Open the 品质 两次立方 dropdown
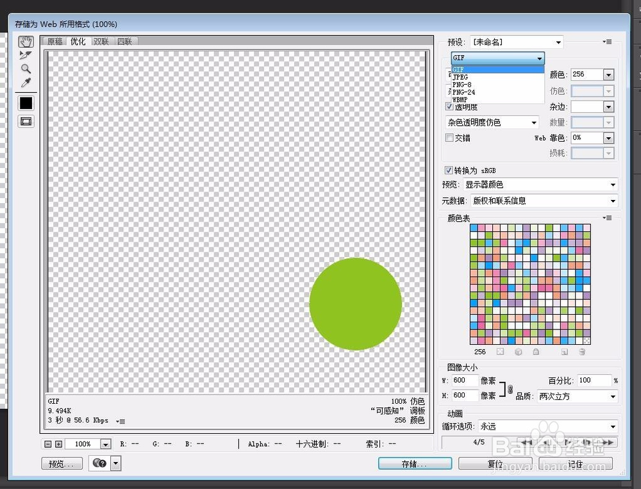Image resolution: width=641 pixels, height=489 pixels. pyautogui.click(x=578, y=396)
